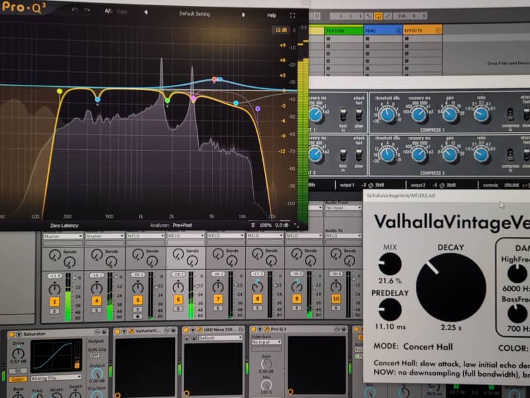The width and height of the screenshot is (530, 398).
Task: Select the magenta EQ band node
Action: (193, 99)
